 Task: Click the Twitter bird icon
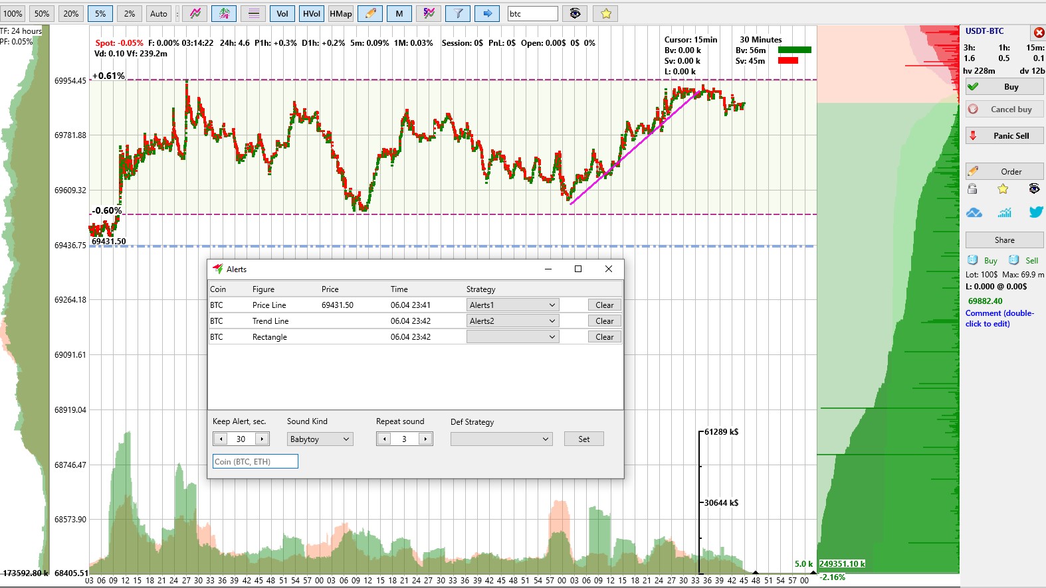pos(1035,212)
